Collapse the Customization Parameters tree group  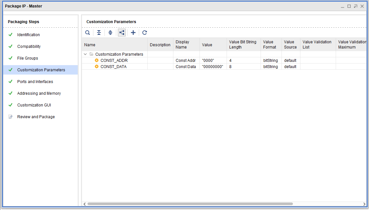pos(85,54)
